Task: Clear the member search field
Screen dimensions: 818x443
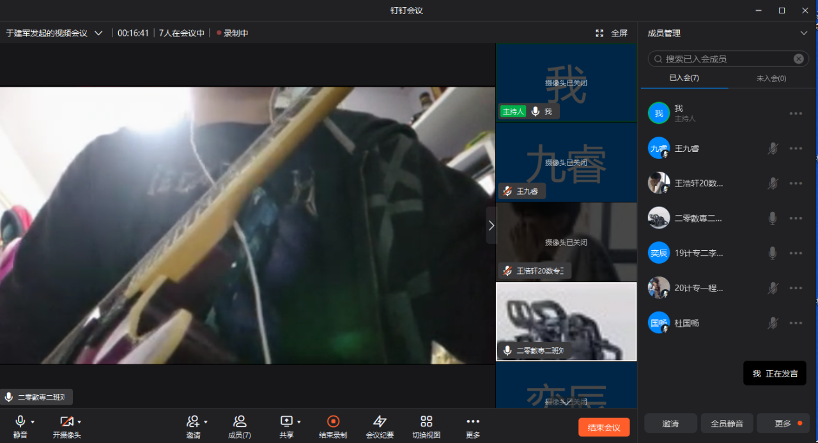Action: point(799,59)
